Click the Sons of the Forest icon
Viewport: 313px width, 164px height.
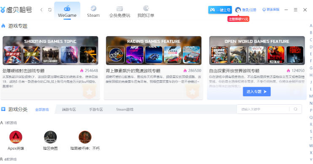(295, 55)
